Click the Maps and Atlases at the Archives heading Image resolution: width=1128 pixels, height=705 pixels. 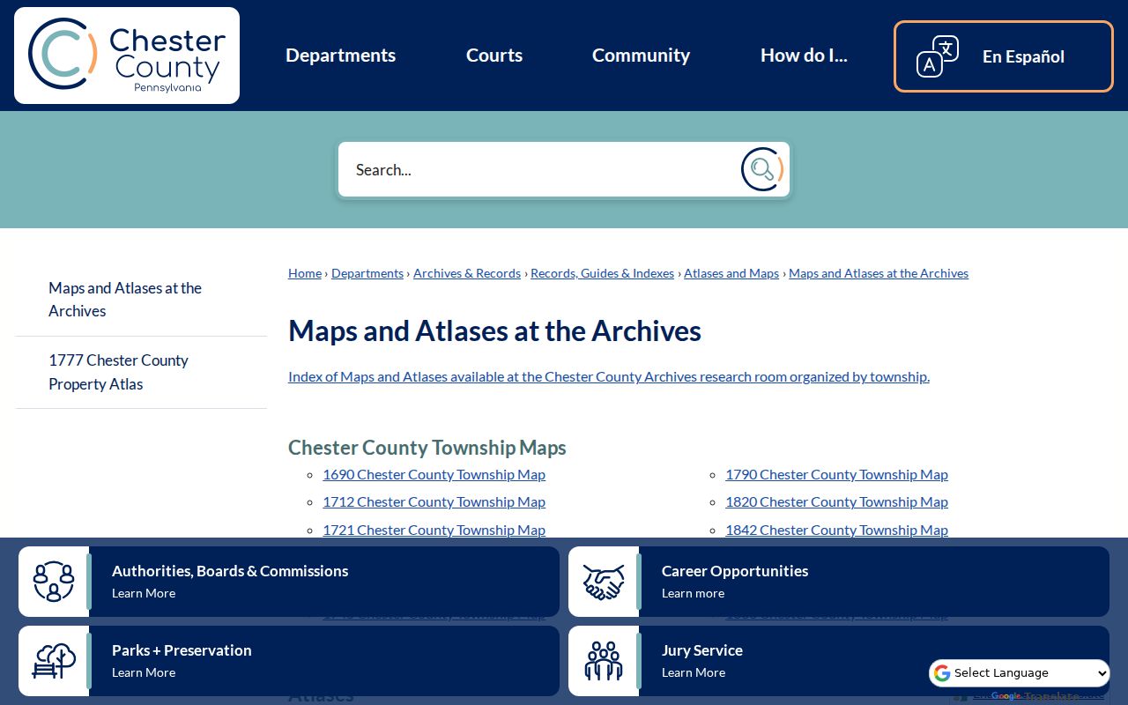(494, 330)
